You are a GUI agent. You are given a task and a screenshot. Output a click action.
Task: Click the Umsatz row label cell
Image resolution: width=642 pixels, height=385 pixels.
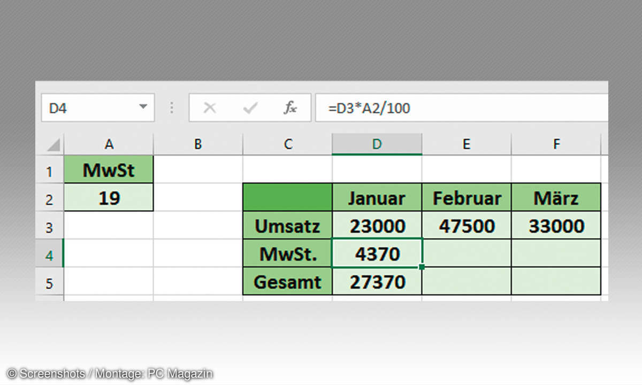(x=288, y=226)
